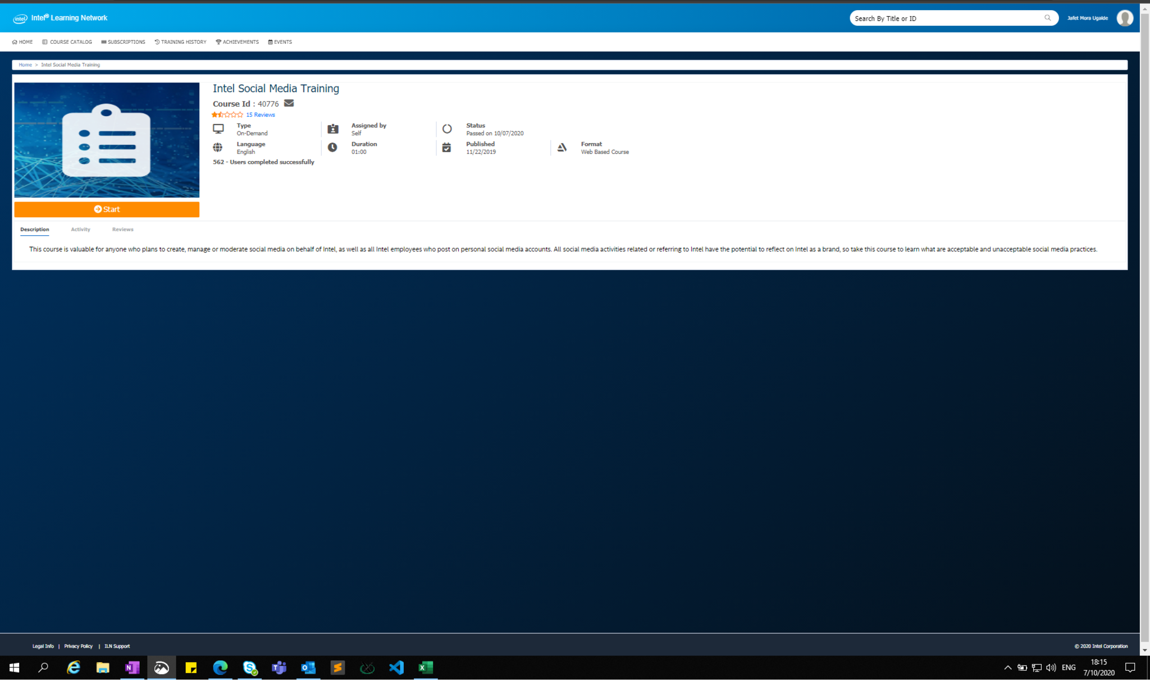
Task: Switch to the Reviews tab
Action: coord(122,230)
